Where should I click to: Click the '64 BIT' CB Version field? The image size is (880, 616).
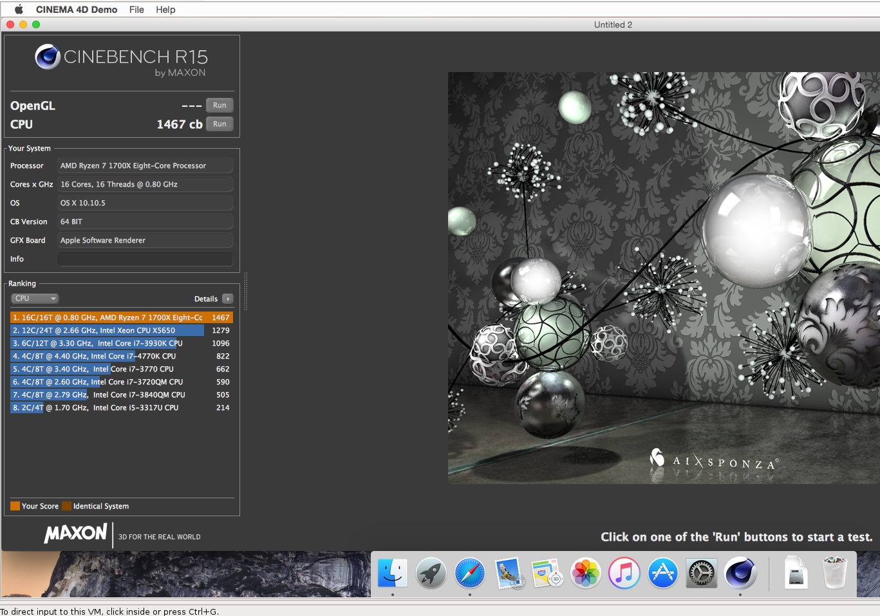click(145, 221)
